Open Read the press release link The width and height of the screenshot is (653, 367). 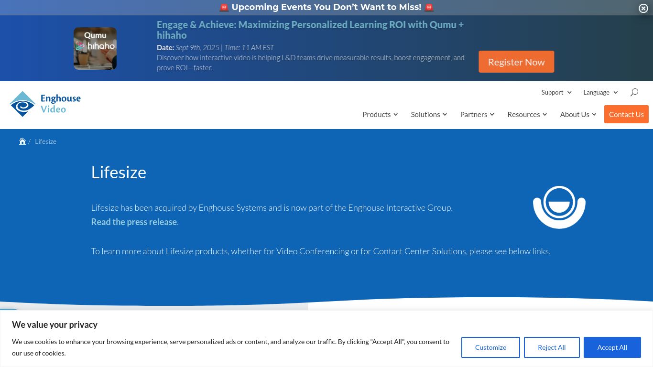tap(134, 222)
